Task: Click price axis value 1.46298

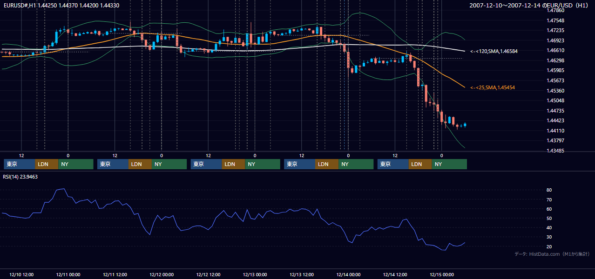Action: click(555, 60)
